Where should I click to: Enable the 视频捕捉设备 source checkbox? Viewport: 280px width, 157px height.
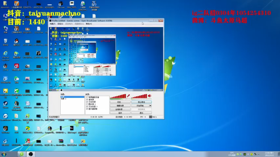point(87,97)
